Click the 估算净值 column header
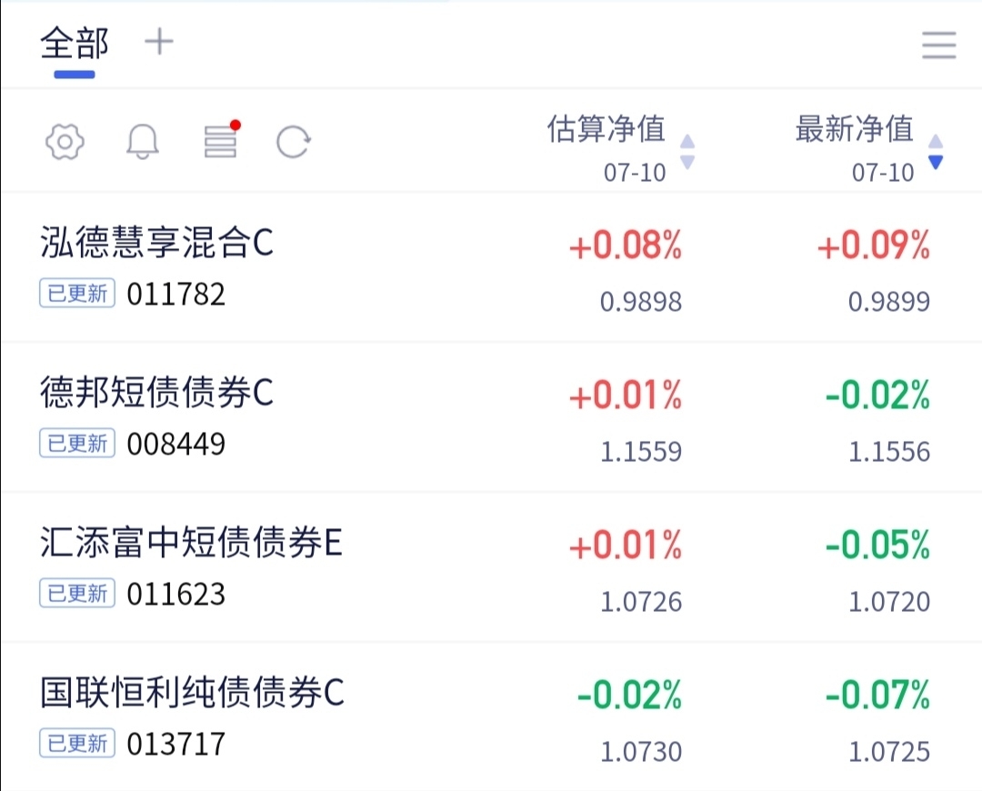Screen dimensions: 982x791 (x=606, y=128)
